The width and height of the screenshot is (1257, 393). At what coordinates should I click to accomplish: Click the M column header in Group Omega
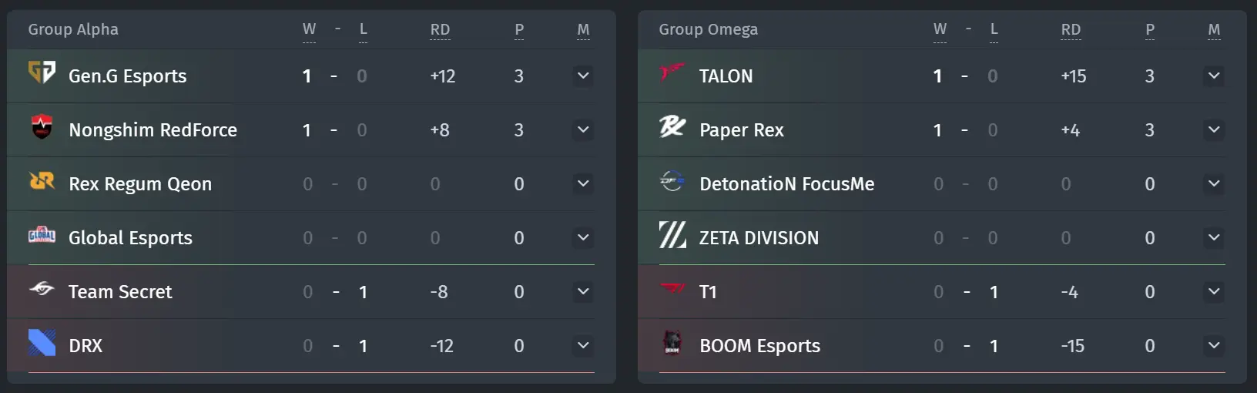tap(1214, 30)
